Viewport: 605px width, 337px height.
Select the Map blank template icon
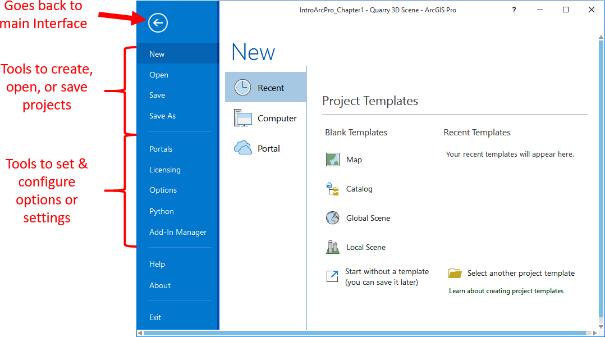click(x=333, y=160)
